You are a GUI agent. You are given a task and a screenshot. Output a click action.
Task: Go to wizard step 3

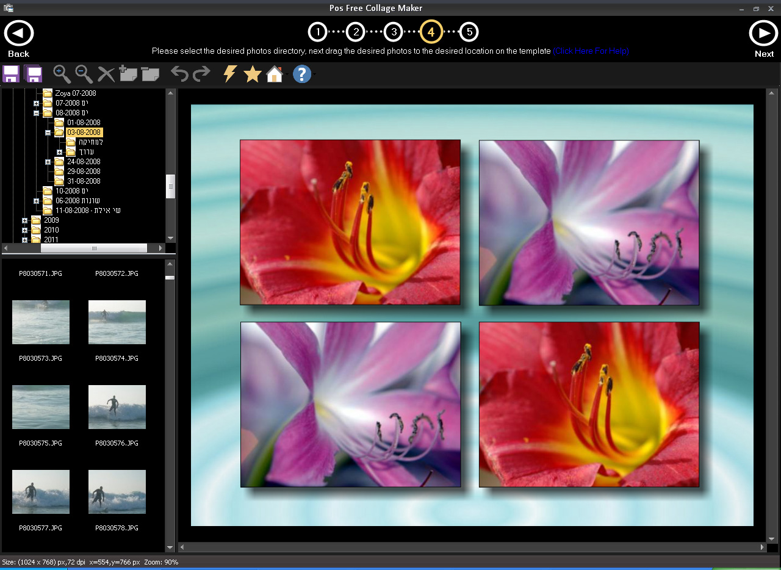394,32
